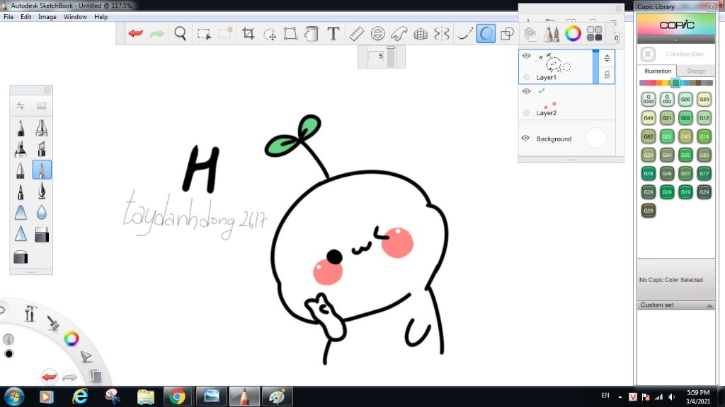Click the brush size value field 5
The height and width of the screenshot is (407, 725).
tap(378, 57)
